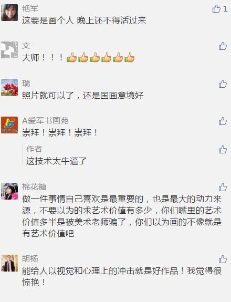The height and width of the screenshot is (302, 231).
Task: Like 胡杨's comment about 好作品
Action: [x=223, y=259]
